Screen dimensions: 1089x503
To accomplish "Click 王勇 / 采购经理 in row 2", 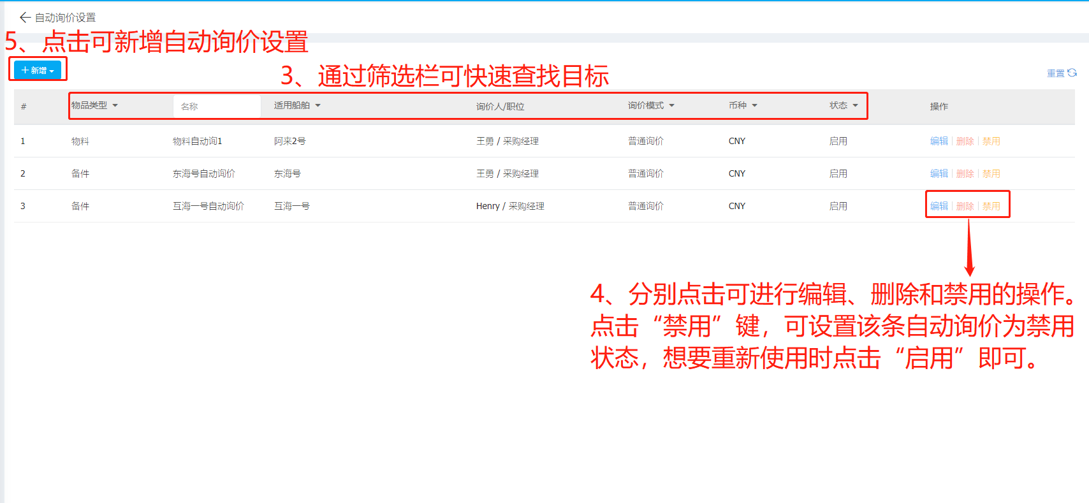I will coord(508,173).
